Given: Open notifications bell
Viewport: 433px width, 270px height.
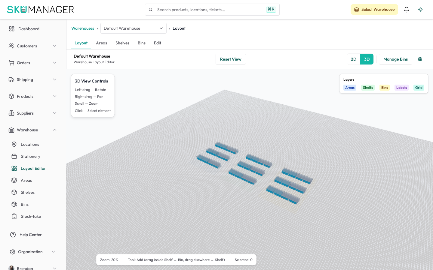Looking at the screenshot, I should (x=407, y=10).
